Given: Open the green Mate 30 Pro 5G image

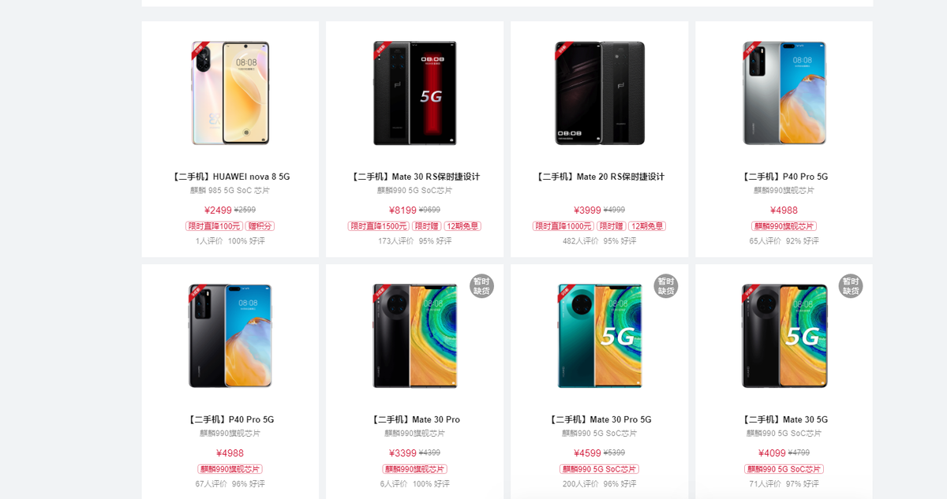Looking at the screenshot, I should click(599, 336).
